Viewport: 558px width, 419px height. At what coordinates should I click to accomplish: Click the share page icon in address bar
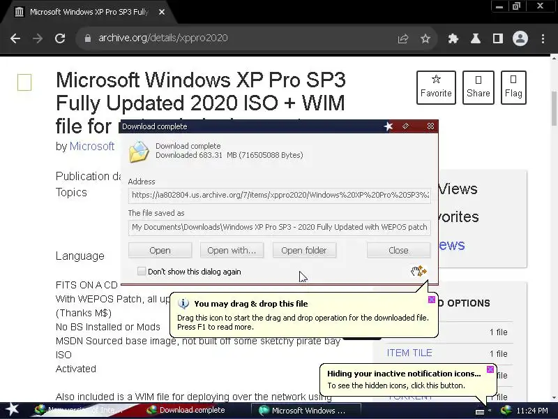(403, 38)
